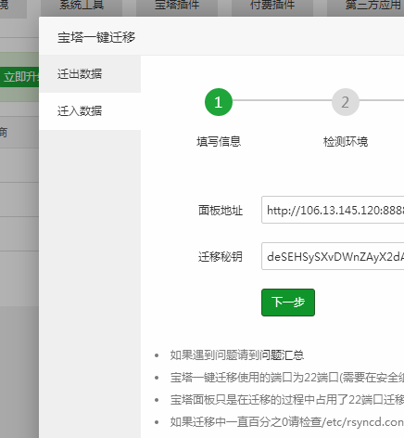Click the green 下一步 button
Viewport: 404px width, 438px height.
[288, 303]
